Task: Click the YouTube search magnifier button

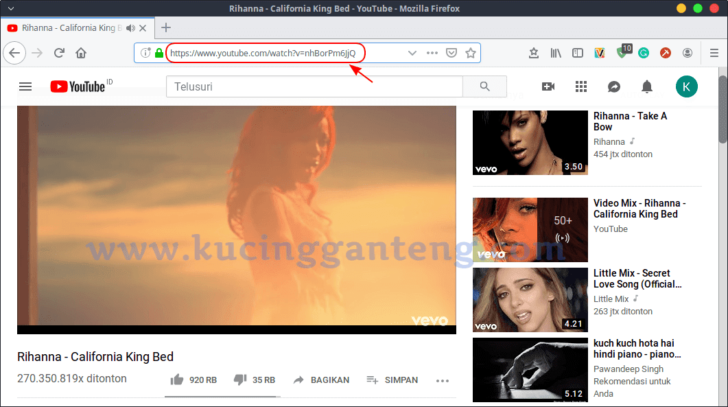Action: (x=484, y=86)
